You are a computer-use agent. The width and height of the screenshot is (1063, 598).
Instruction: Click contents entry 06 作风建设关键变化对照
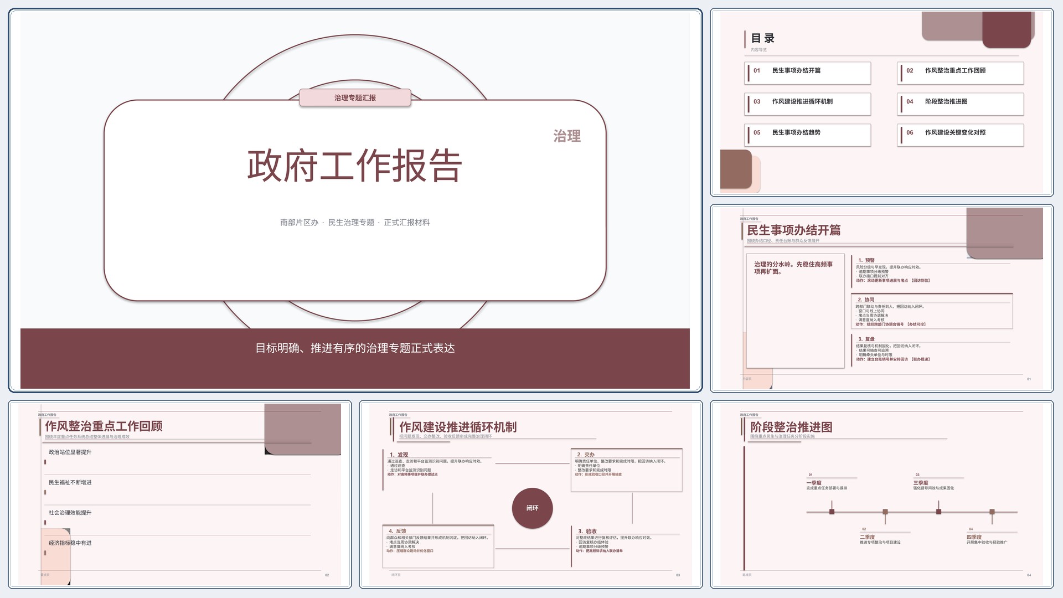(961, 135)
